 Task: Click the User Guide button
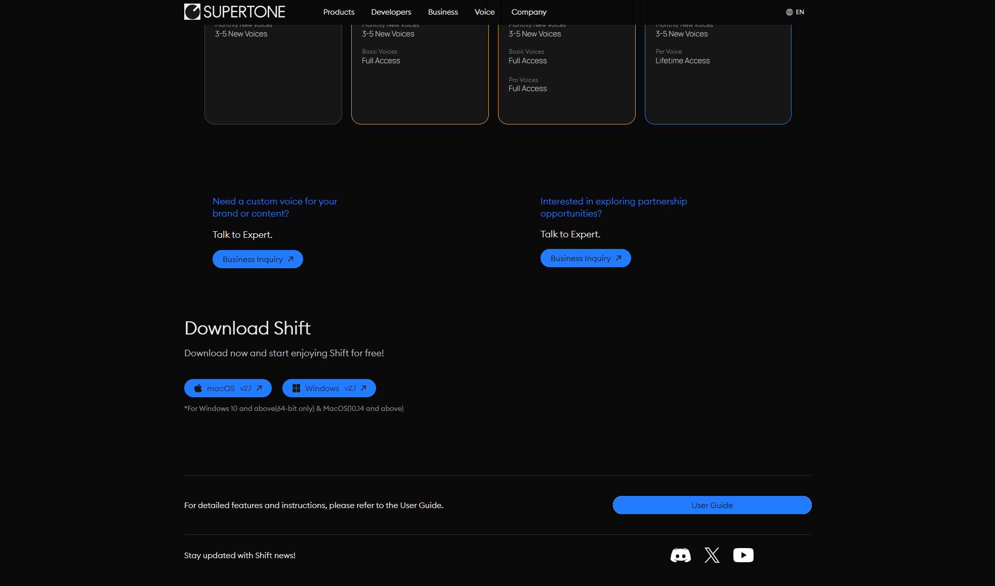[x=712, y=505]
